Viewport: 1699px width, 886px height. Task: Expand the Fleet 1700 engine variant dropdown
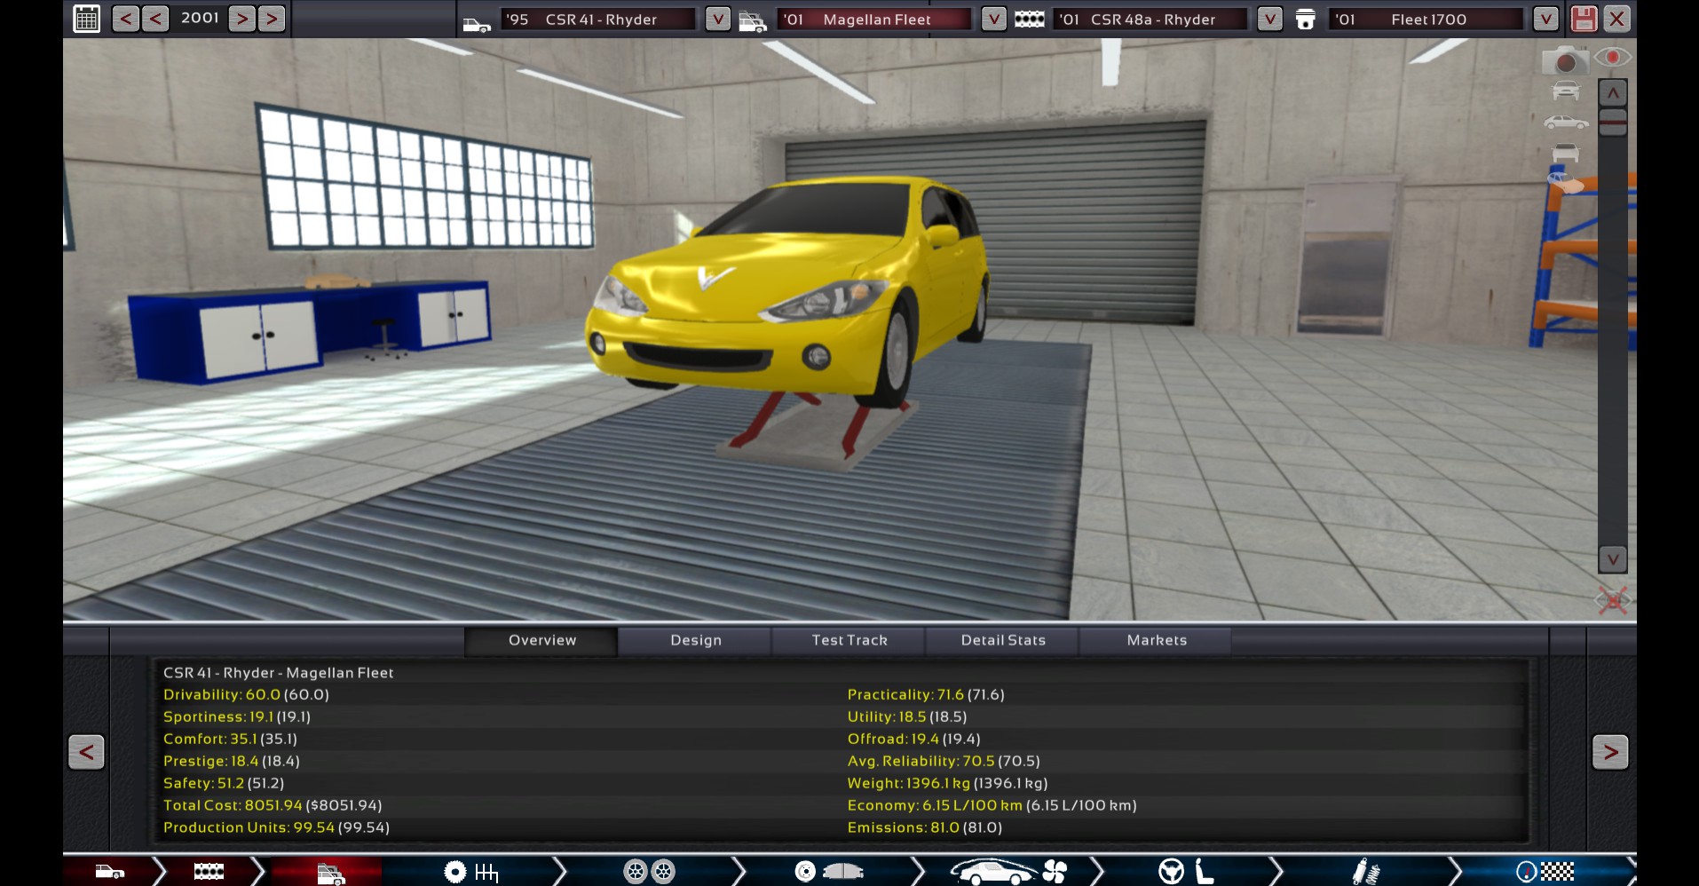click(1545, 19)
